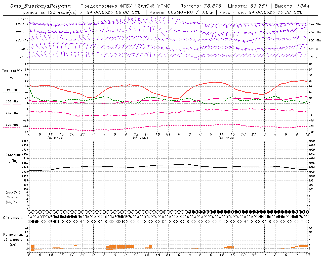The width and height of the screenshot is (322, 257).
Task: Click the Осадки precipitation label
Action: point(13,197)
